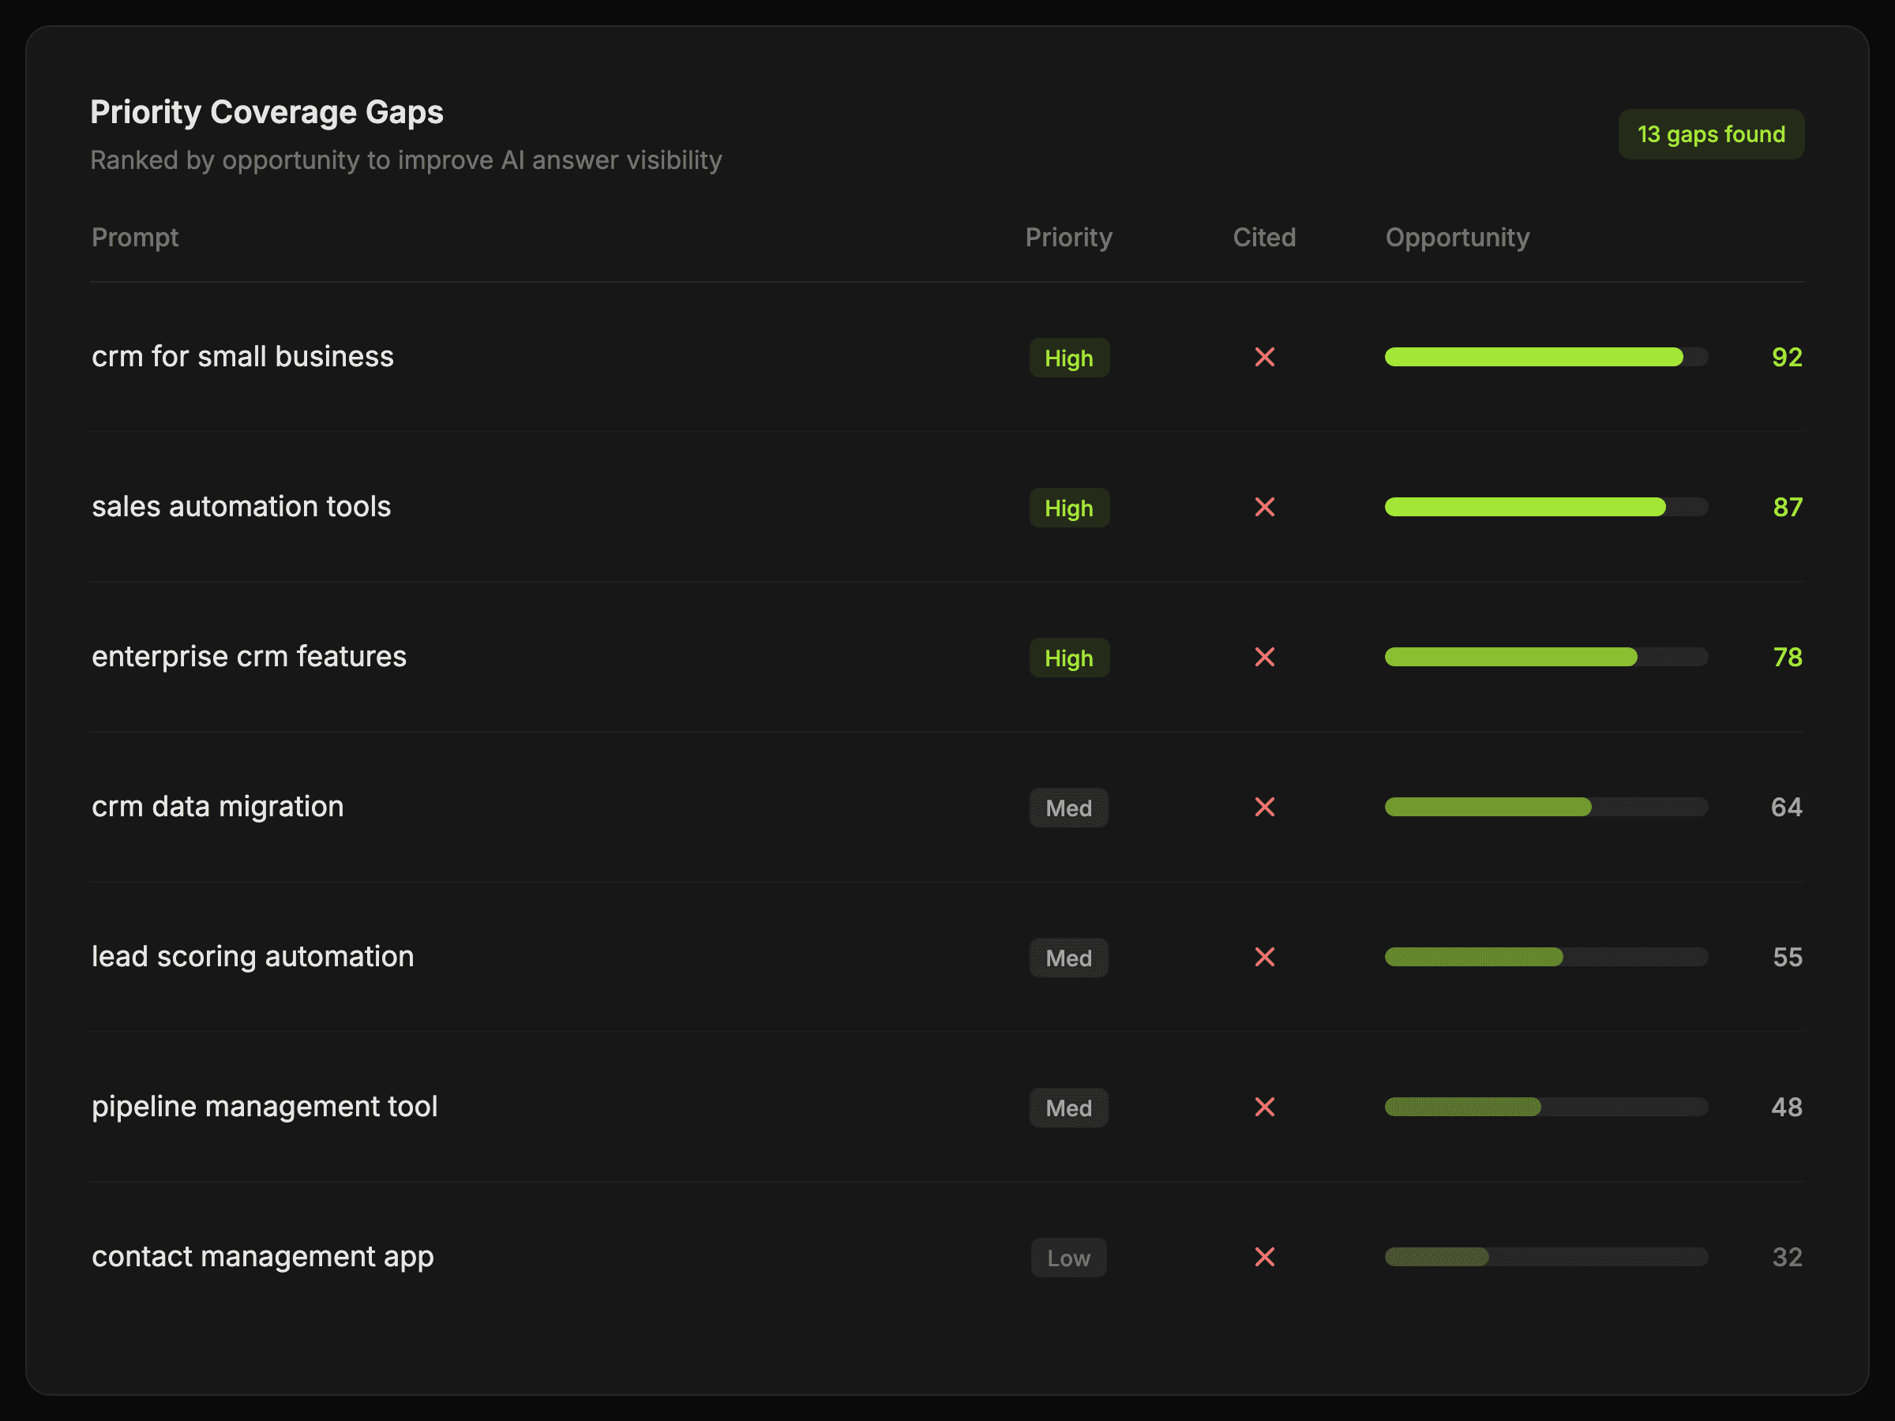Open the lead scoring automation prompt
Screen dimensions: 1895x1421
coord(253,957)
